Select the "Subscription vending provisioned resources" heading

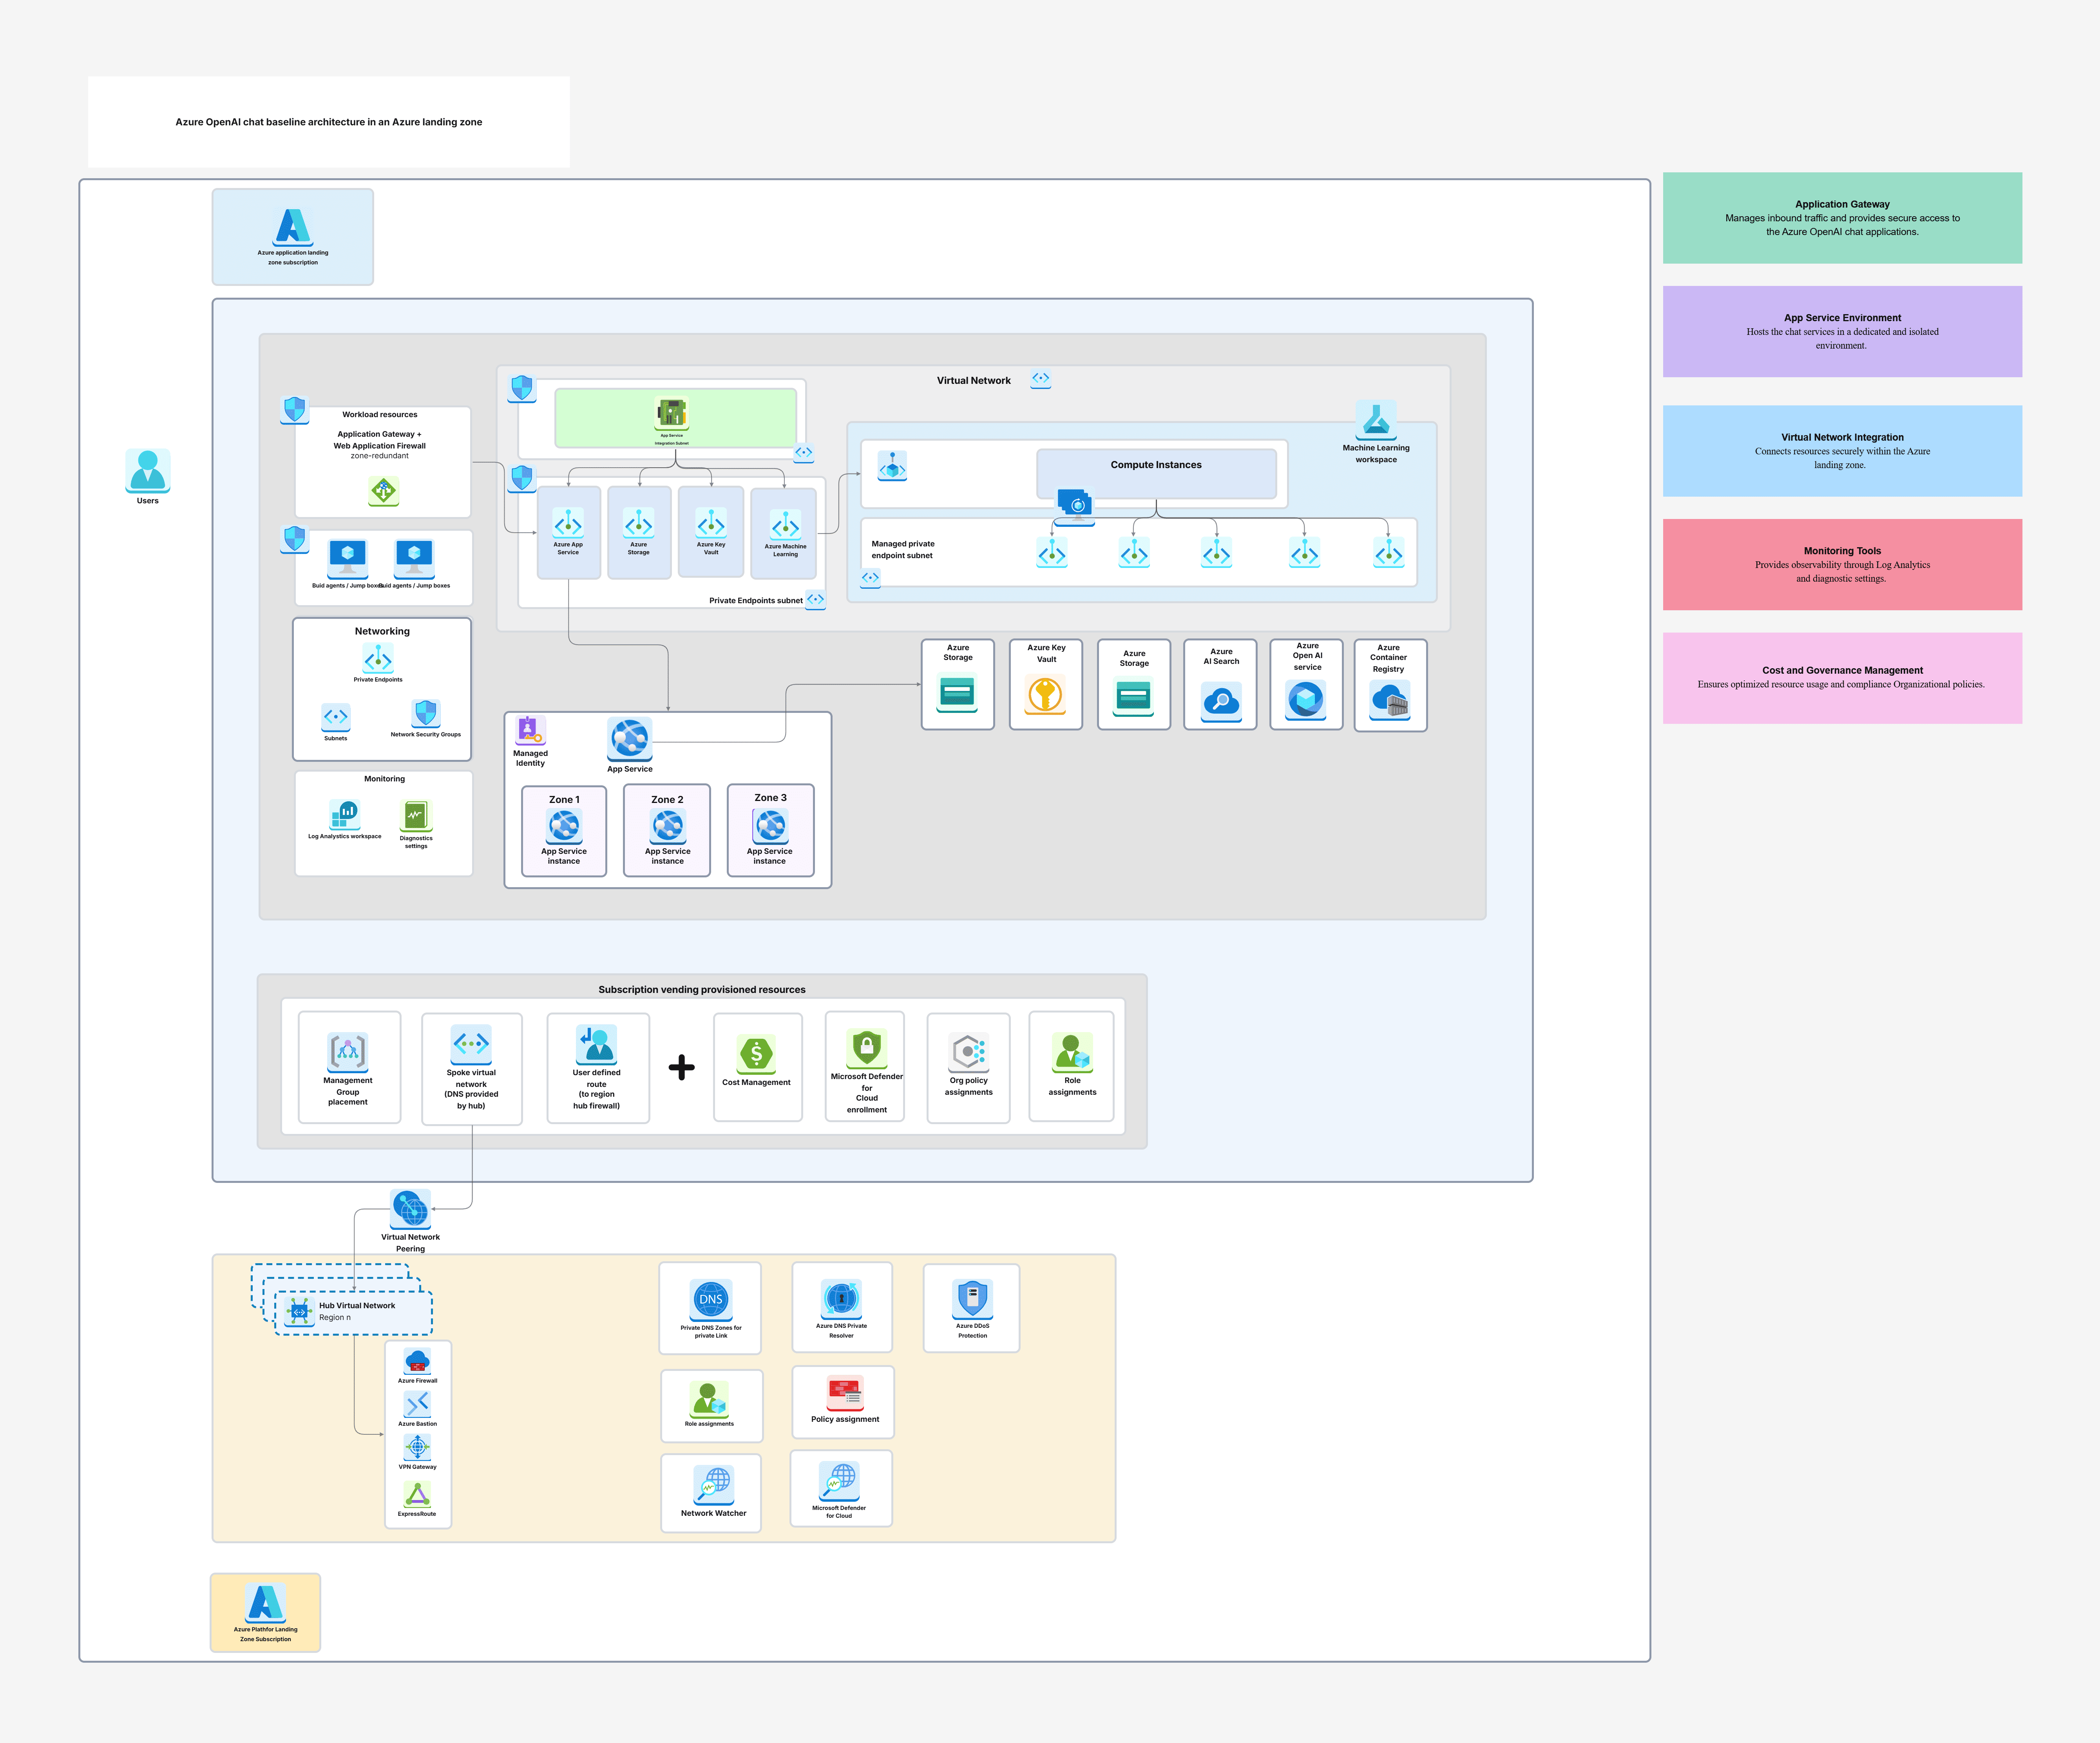[x=702, y=990]
